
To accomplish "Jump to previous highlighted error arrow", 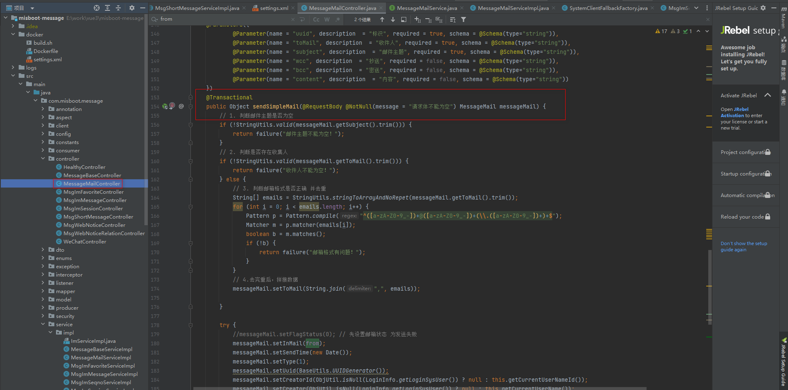I will click(698, 31).
